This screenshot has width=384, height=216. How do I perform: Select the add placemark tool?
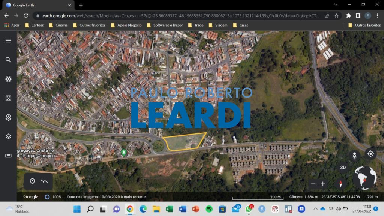pyautogui.click(x=32, y=181)
